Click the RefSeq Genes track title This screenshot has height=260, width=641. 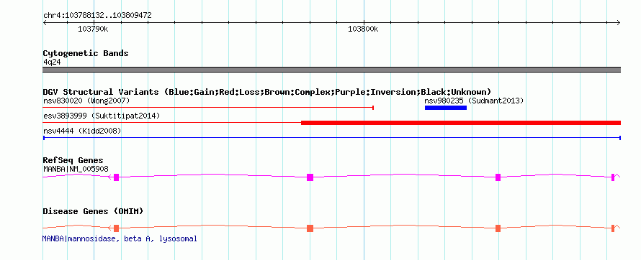click(73, 161)
